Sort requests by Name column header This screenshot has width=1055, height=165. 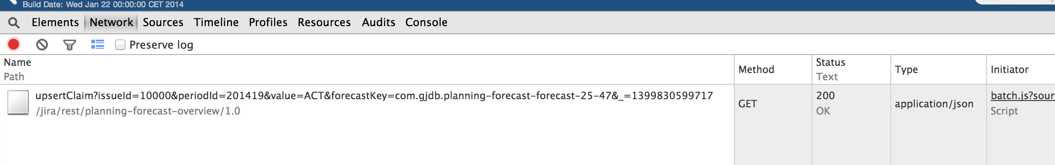pyautogui.click(x=18, y=62)
